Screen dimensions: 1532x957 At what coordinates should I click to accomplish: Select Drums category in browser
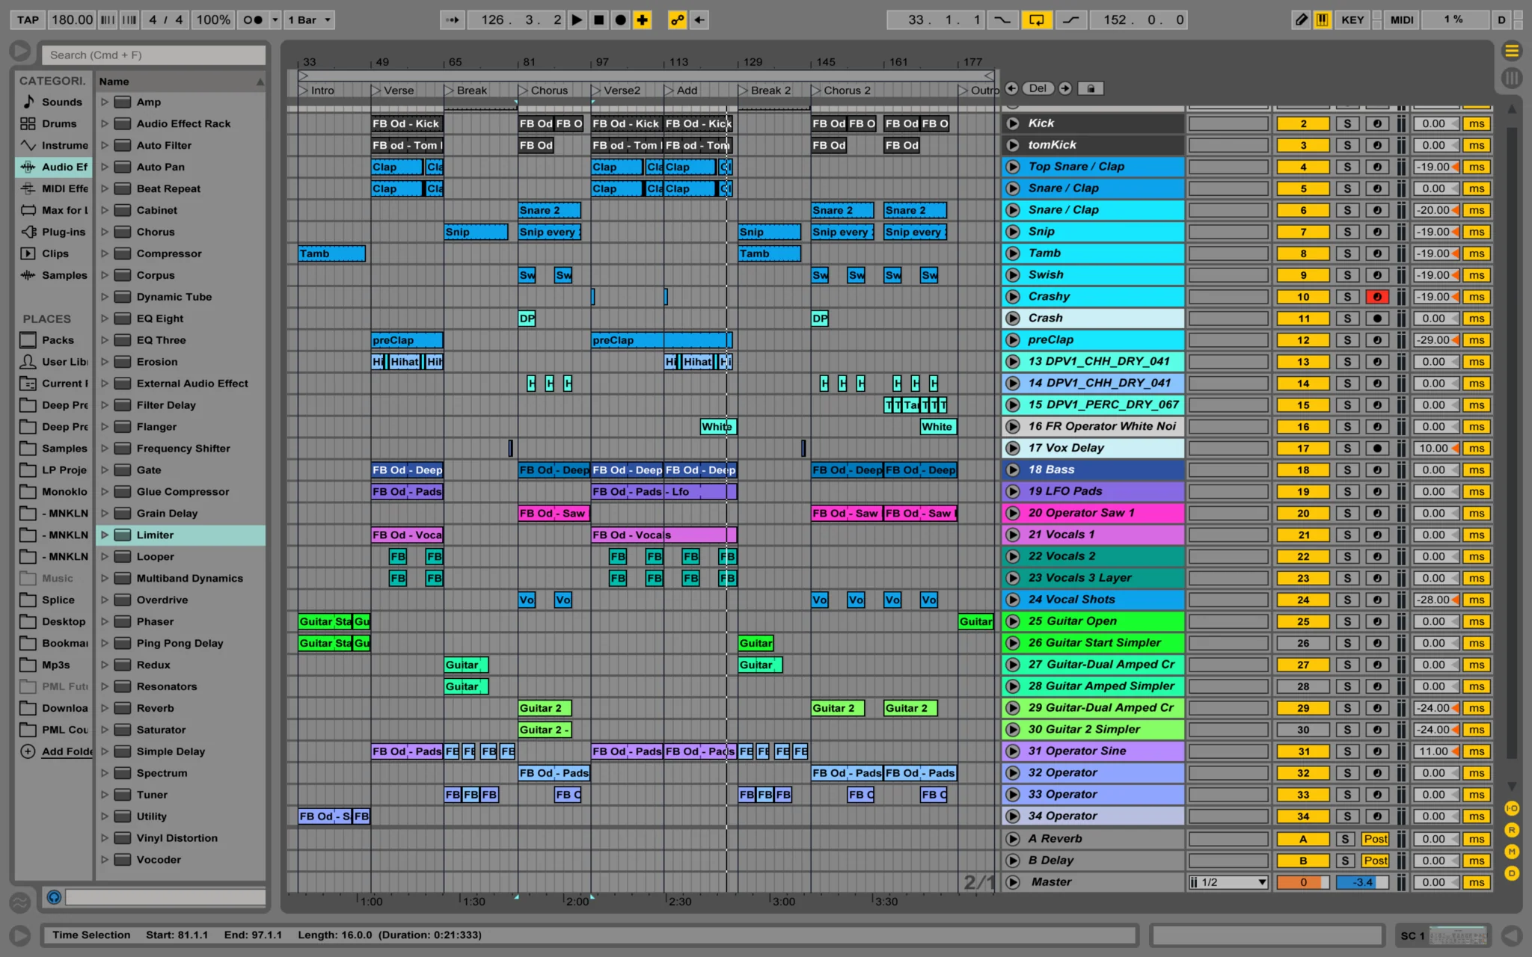(x=52, y=123)
